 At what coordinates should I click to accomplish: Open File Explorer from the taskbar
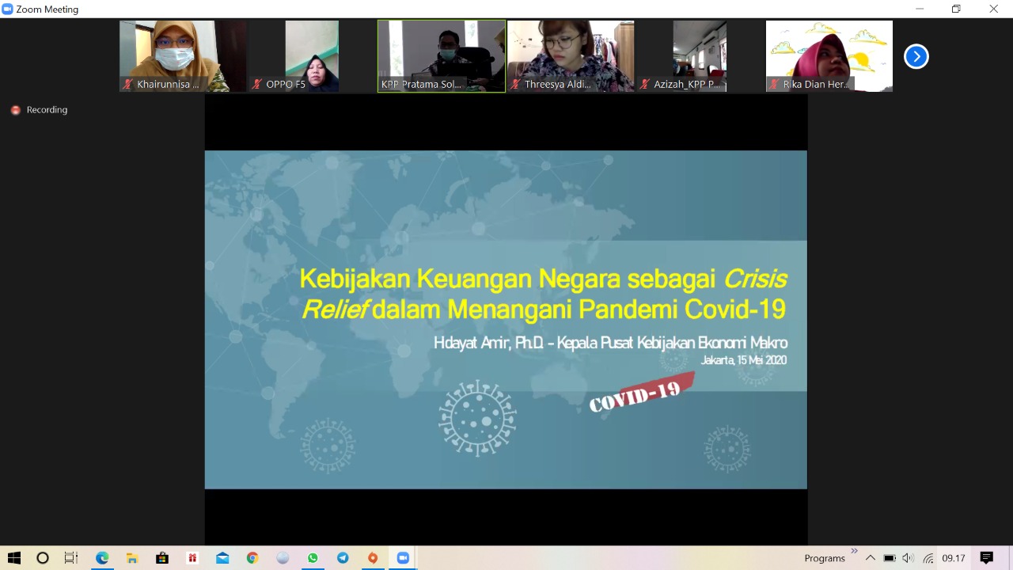pos(132,558)
